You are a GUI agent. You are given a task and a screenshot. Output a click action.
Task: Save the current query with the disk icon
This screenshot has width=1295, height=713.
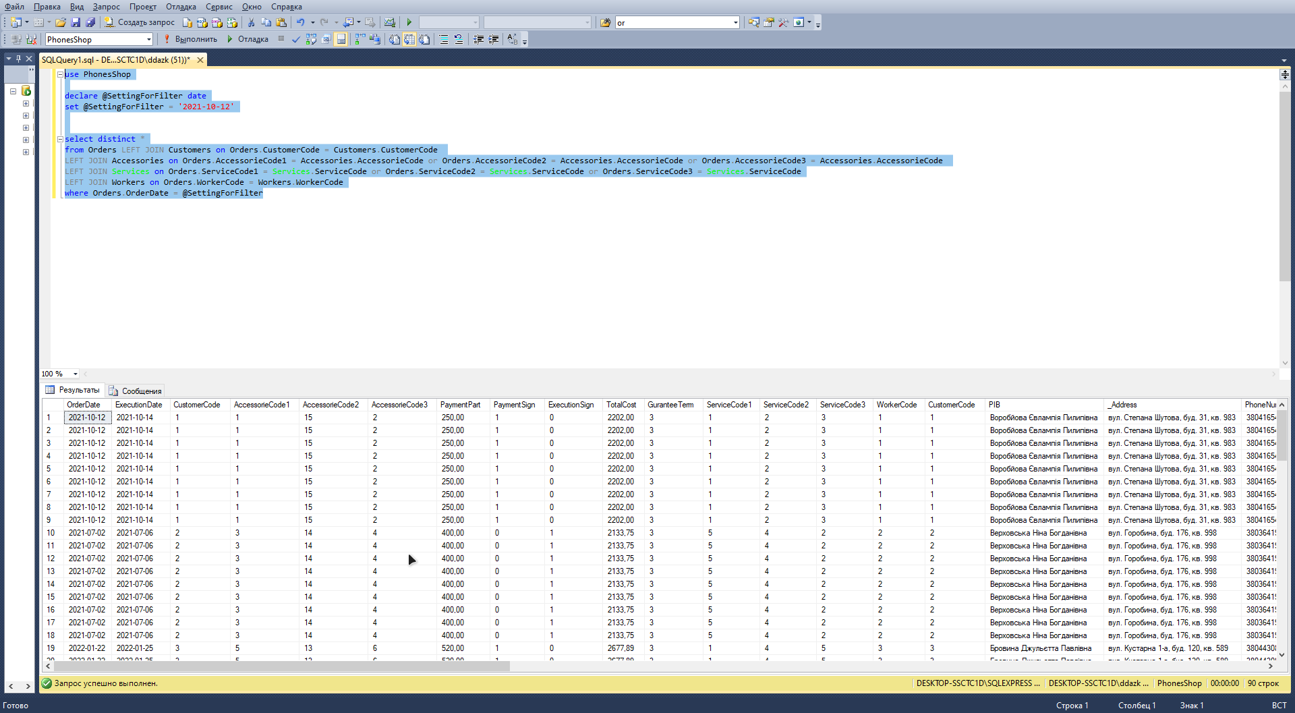(76, 22)
